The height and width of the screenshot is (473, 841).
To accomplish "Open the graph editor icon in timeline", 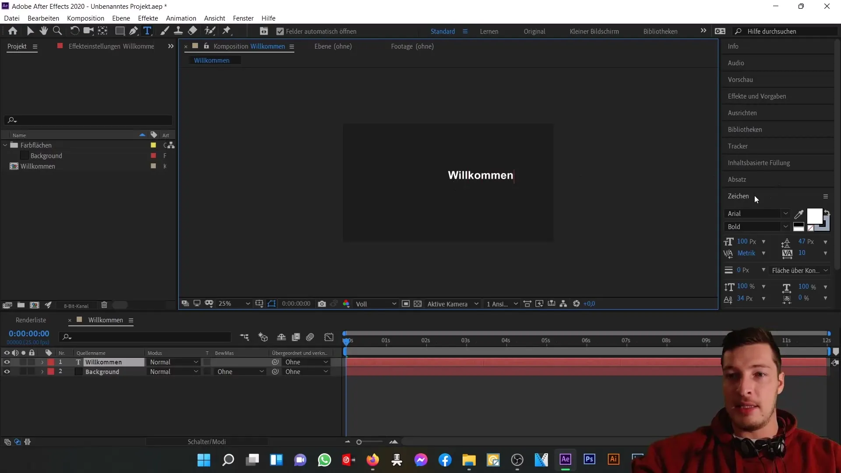I will (329, 337).
